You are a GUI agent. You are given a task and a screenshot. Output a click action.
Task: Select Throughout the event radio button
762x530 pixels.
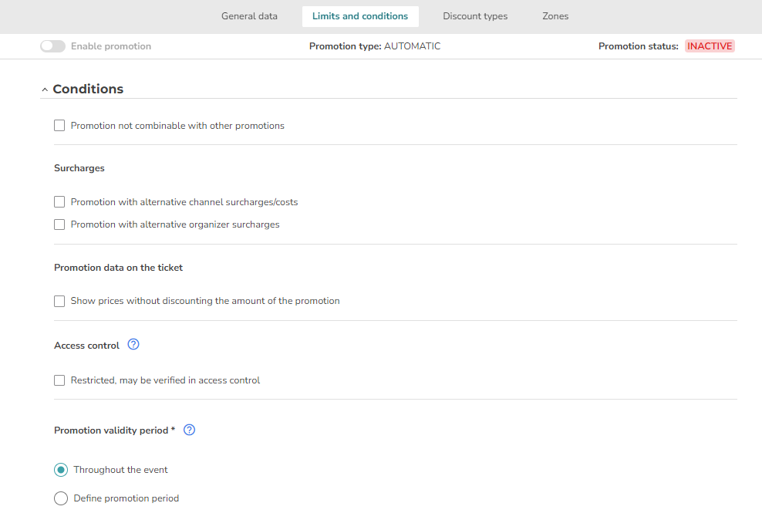[61, 470]
